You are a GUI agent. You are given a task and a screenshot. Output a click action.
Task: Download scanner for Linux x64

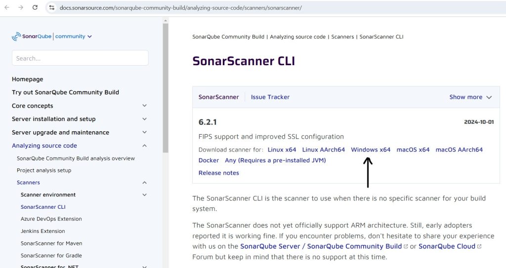(x=282, y=150)
